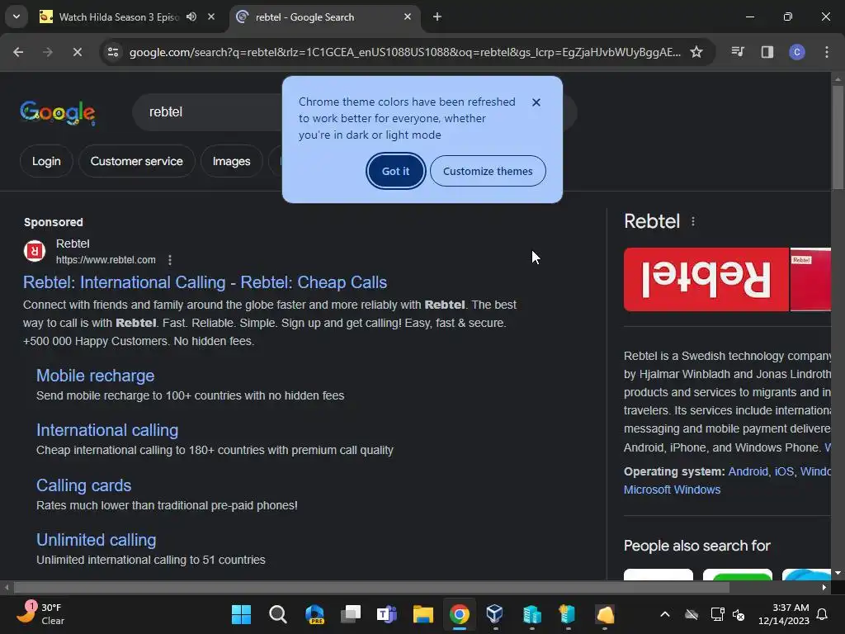Mute the audio icon on Hilda tab
Screen dimensions: 845x634
(191, 17)
